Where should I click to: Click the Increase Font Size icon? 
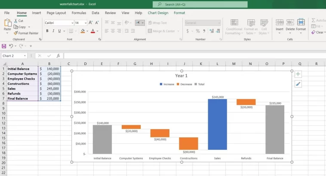click(x=90, y=23)
